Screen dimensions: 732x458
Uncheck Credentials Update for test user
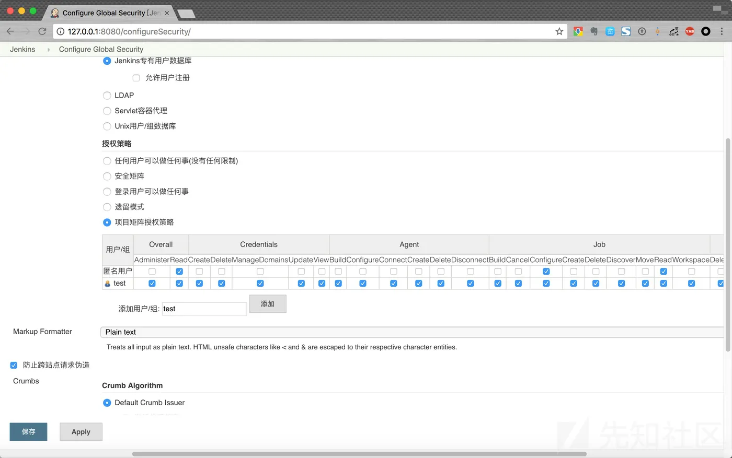coord(301,284)
